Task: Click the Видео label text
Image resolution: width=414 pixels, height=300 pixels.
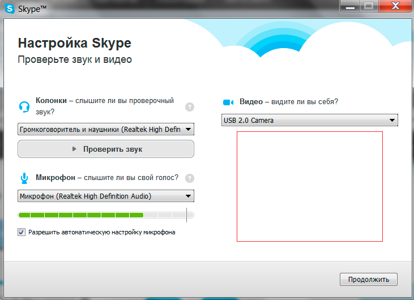Action: click(251, 102)
